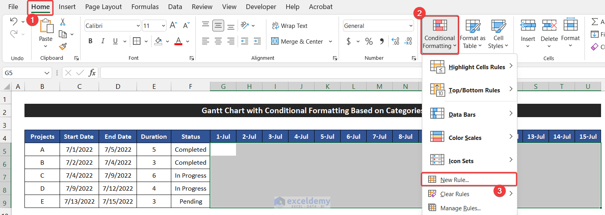Apply red Font Color A
Screen dimensions: 605x215
pos(178,41)
